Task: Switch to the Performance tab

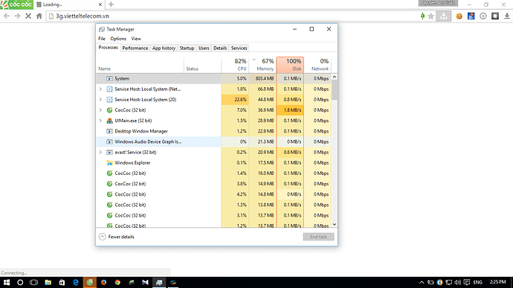Action: pyautogui.click(x=135, y=48)
